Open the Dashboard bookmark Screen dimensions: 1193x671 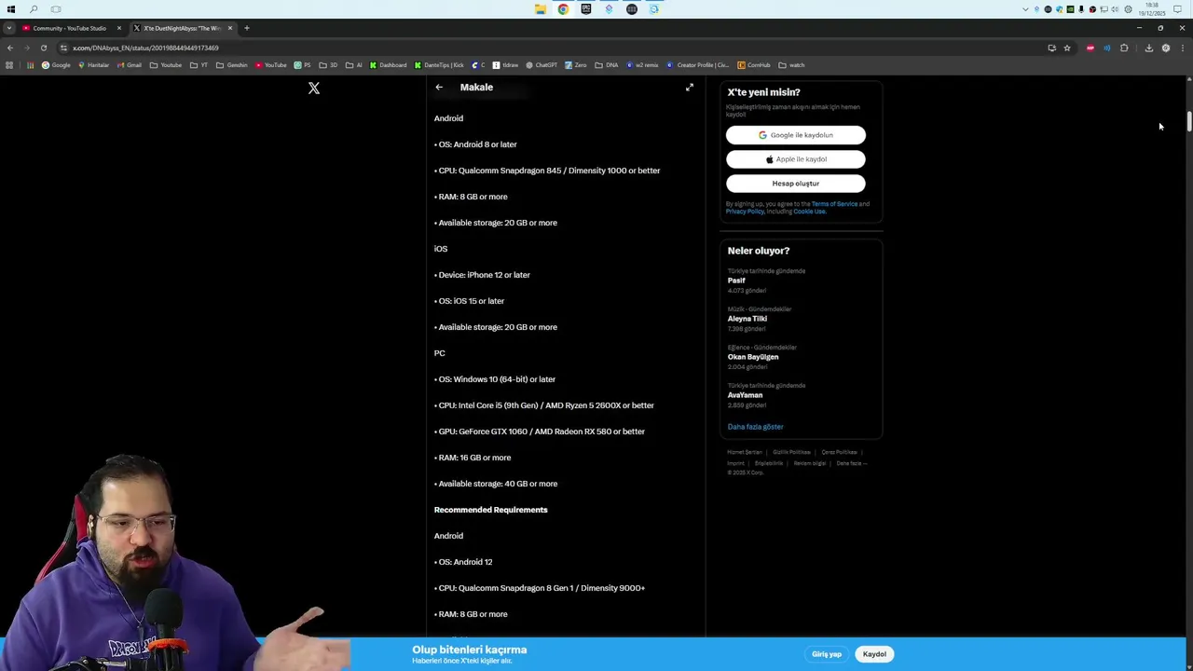point(388,65)
